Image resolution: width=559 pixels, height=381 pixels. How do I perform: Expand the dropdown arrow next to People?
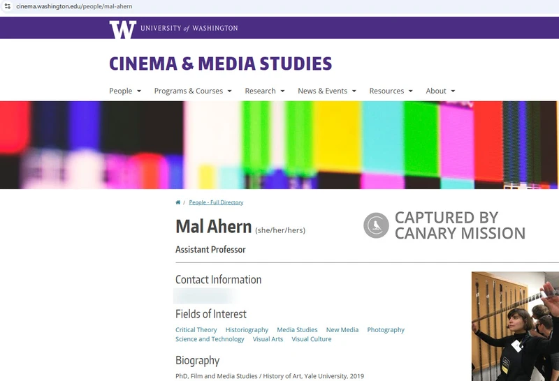139,91
